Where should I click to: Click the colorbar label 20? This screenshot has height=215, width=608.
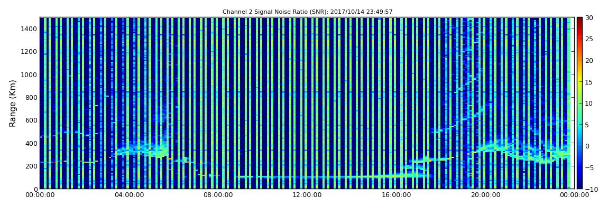click(589, 60)
